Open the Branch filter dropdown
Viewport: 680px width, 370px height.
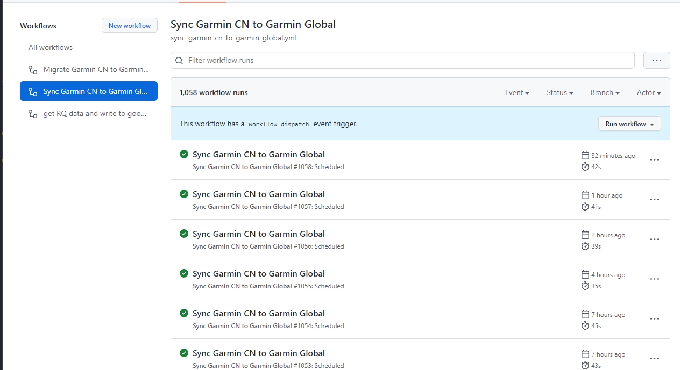coord(605,92)
